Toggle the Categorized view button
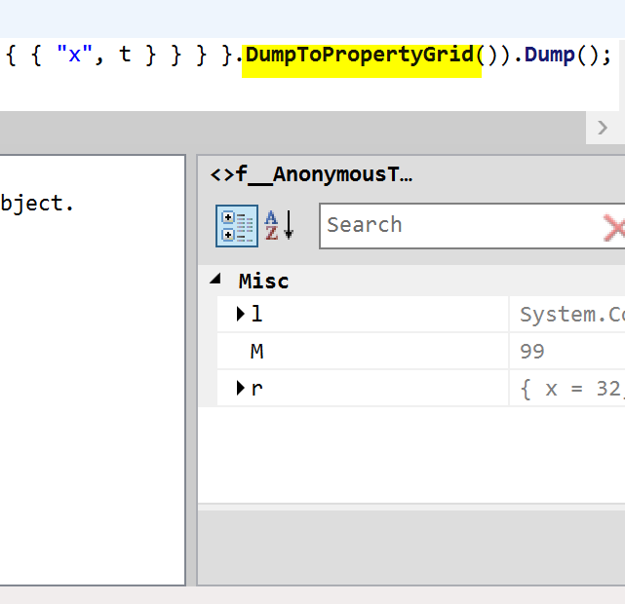The height and width of the screenshot is (604, 625). click(x=236, y=226)
